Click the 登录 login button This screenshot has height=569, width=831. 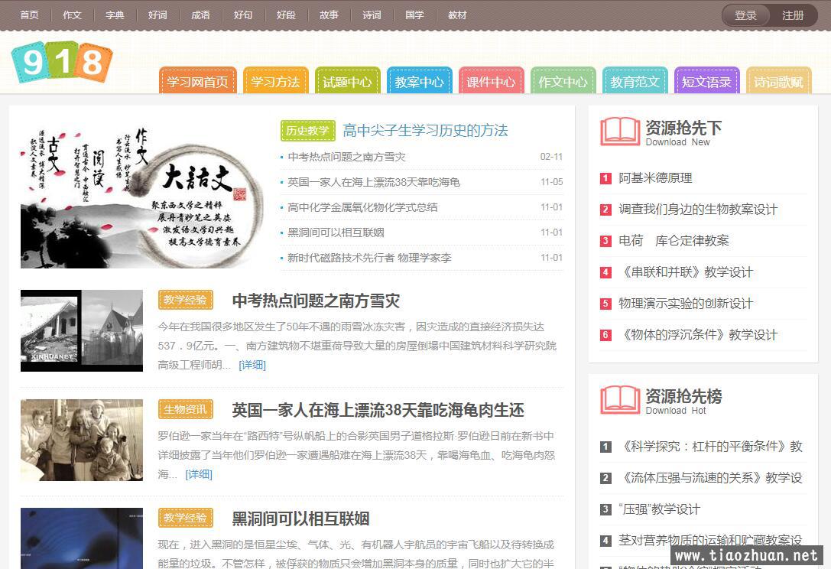pyautogui.click(x=745, y=15)
